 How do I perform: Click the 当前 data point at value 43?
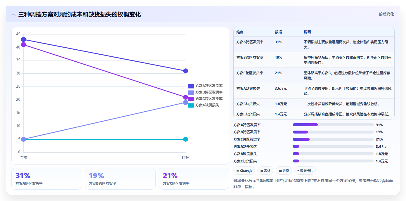click(x=24, y=39)
